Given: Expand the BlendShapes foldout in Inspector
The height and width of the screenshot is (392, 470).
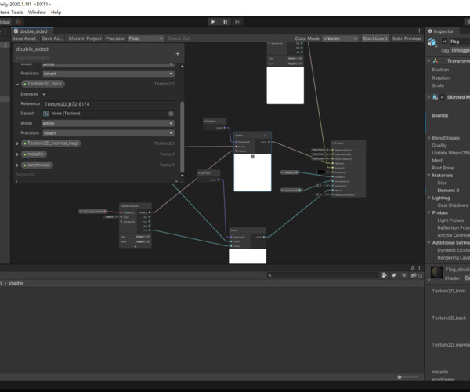Looking at the screenshot, I should [428, 138].
